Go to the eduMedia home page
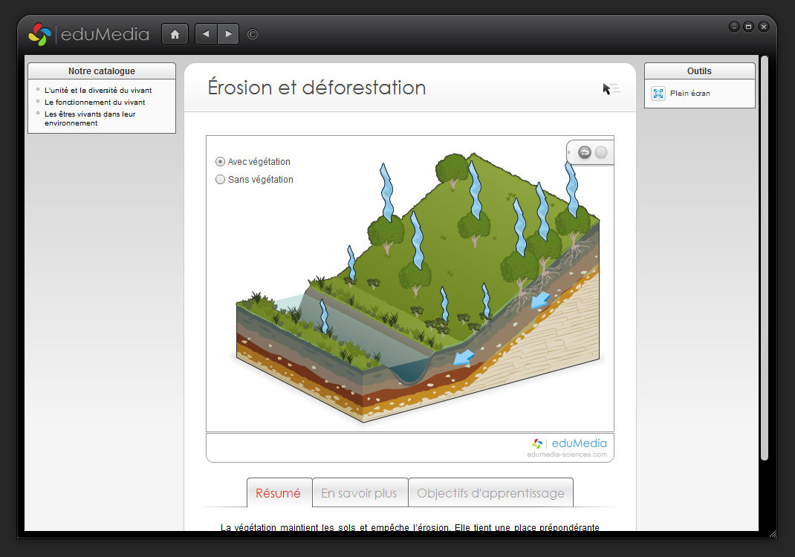 coord(175,34)
